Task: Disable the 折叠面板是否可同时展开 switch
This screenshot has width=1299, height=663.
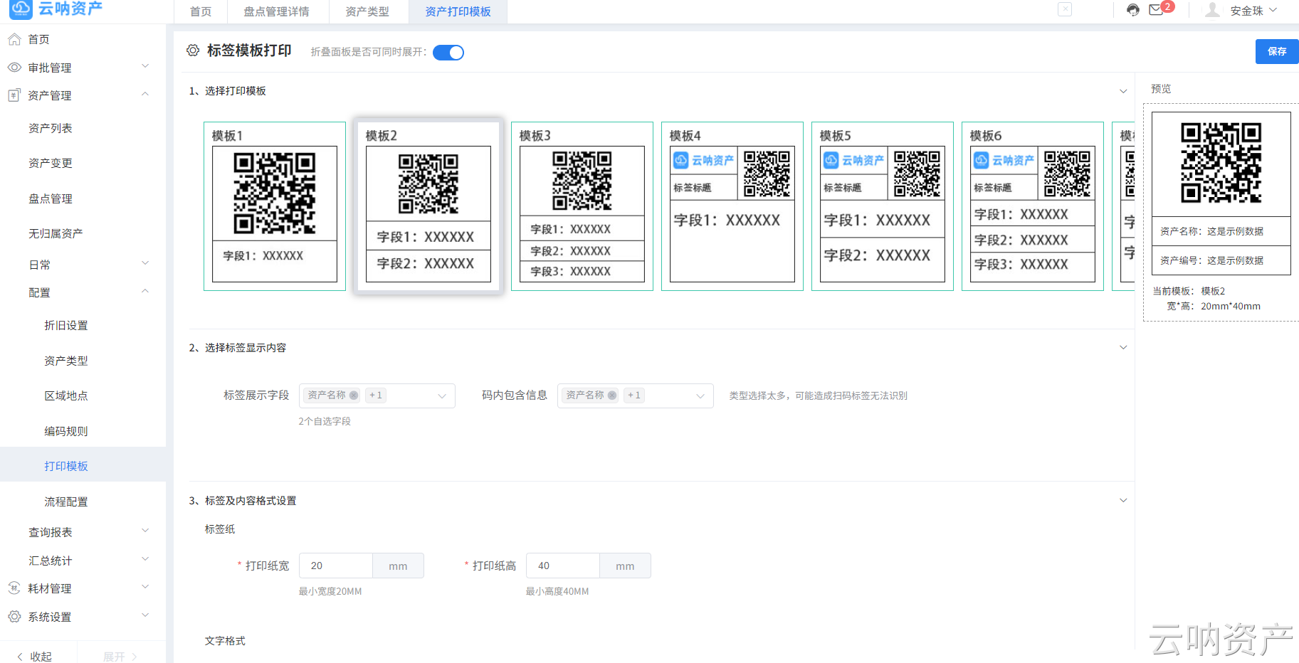Action: pos(448,52)
